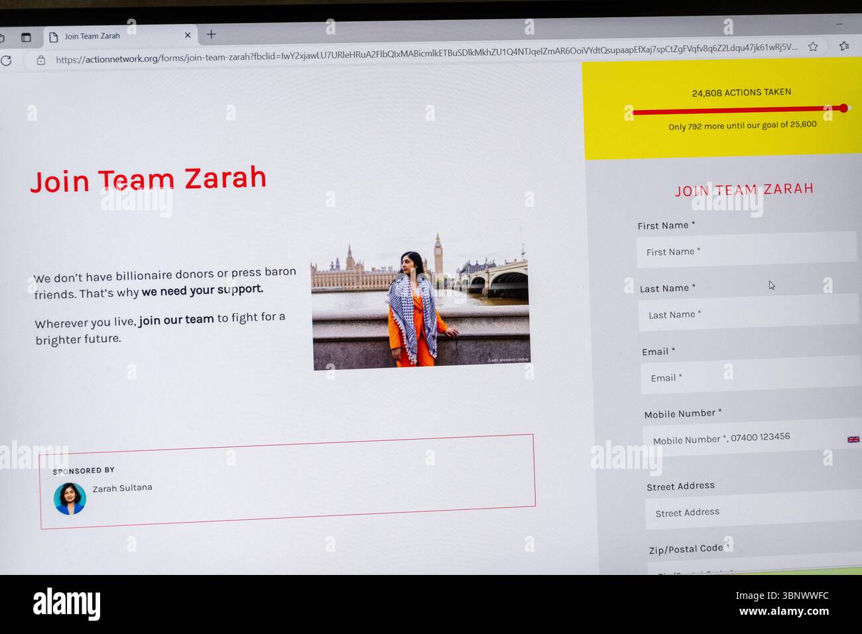This screenshot has height=634, width=862.
Task: Click the Join Team Zarah main heading
Action: (x=149, y=180)
